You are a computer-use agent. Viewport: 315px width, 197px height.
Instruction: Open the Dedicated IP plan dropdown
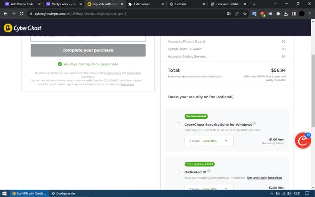(209, 187)
